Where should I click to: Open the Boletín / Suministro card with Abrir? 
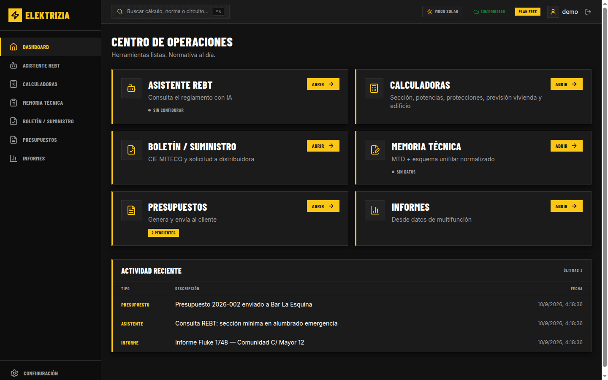pos(323,146)
